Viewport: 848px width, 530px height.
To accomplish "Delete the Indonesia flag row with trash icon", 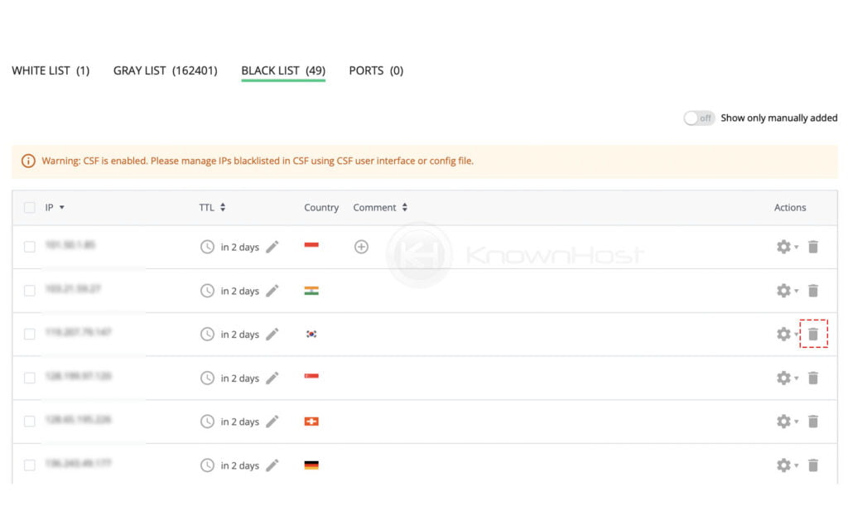I will coord(813,247).
